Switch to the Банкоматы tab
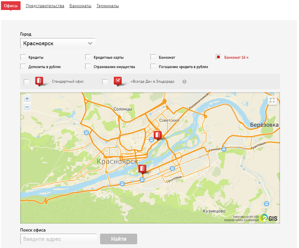The width and height of the screenshot is (299, 248). click(x=80, y=6)
